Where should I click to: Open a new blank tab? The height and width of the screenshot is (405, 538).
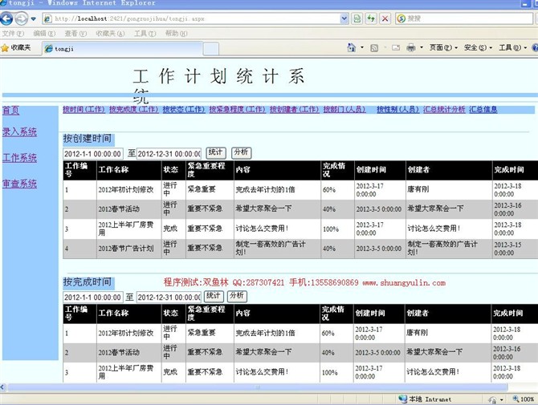pyautogui.click(x=210, y=49)
